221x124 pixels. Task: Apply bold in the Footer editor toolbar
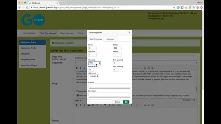tap(77, 105)
